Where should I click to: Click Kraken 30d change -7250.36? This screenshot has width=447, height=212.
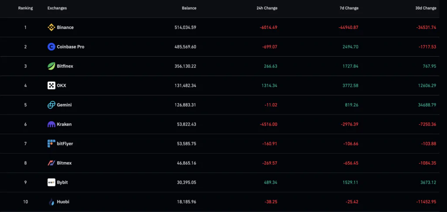click(x=427, y=124)
